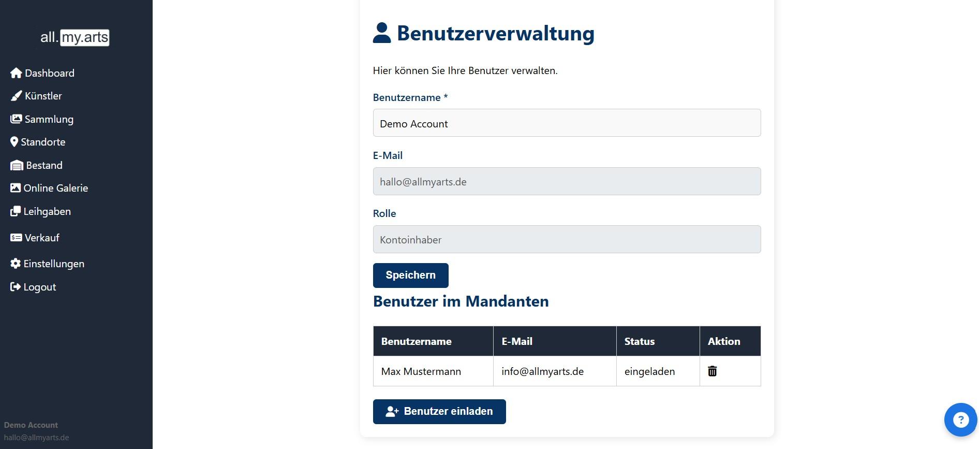Select the Benutzername input field
979x449 pixels.
pyautogui.click(x=567, y=123)
